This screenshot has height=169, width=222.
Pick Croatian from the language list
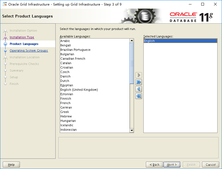pyautogui.click(x=95, y=67)
